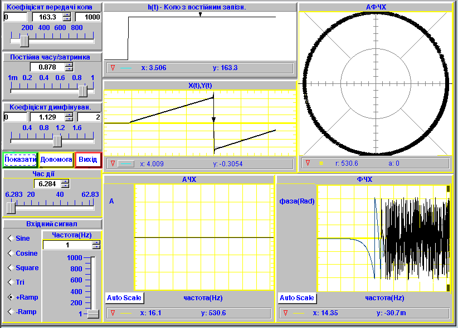Click gain value field 163.3

coord(47,17)
